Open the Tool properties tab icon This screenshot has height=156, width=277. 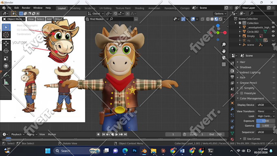point(232,63)
